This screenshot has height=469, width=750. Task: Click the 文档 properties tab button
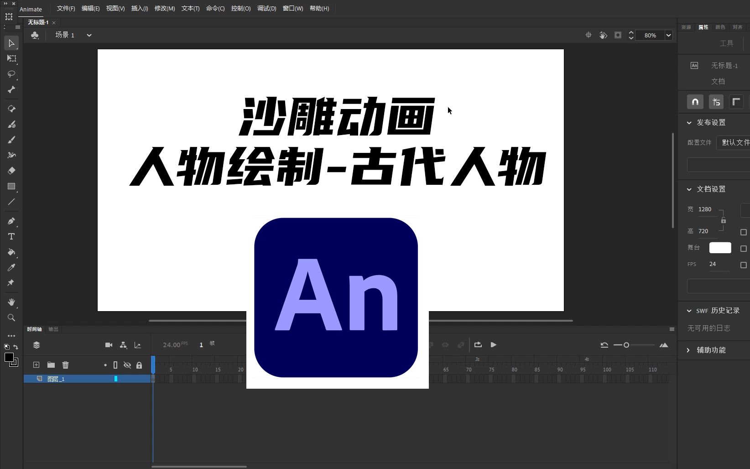pyautogui.click(x=718, y=81)
